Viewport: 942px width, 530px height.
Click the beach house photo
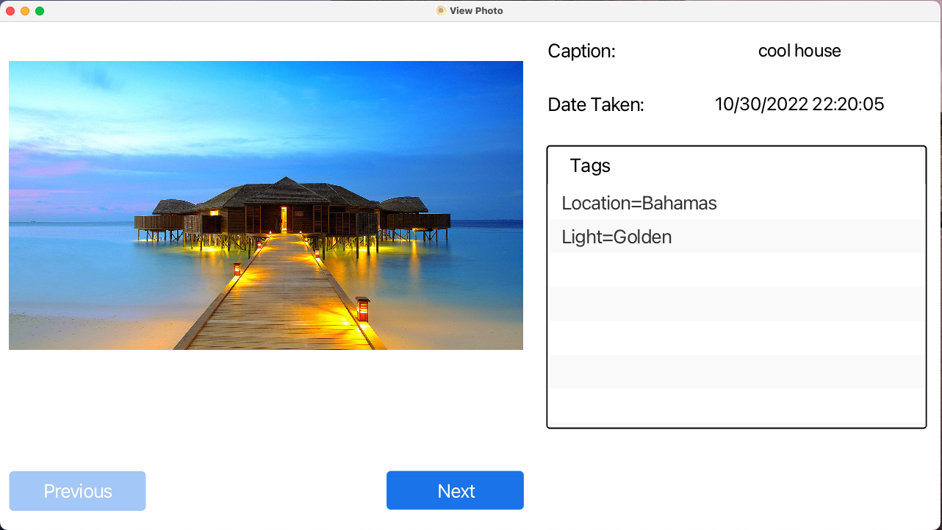[x=266, y=204]
